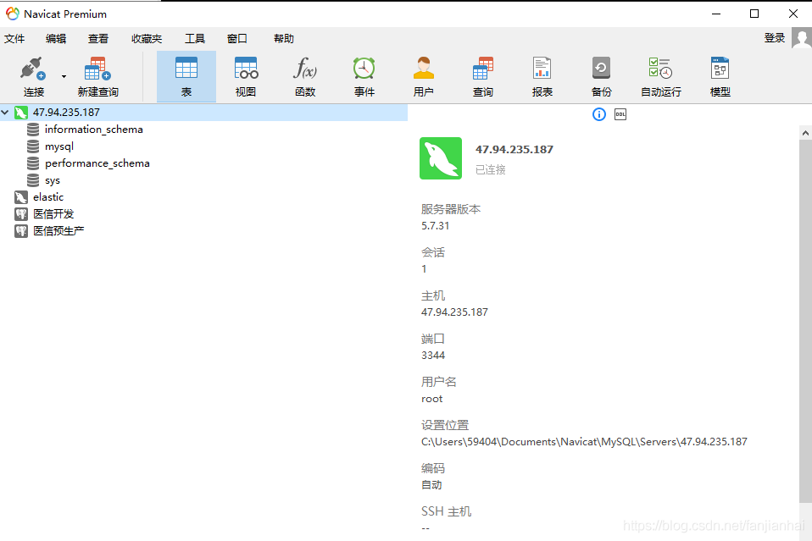Click the 函数 (Functions) toolbar icon
Image resolution: width=812 pixels, height=541 pixels.
pyautogui.click(x=304, y=75)
